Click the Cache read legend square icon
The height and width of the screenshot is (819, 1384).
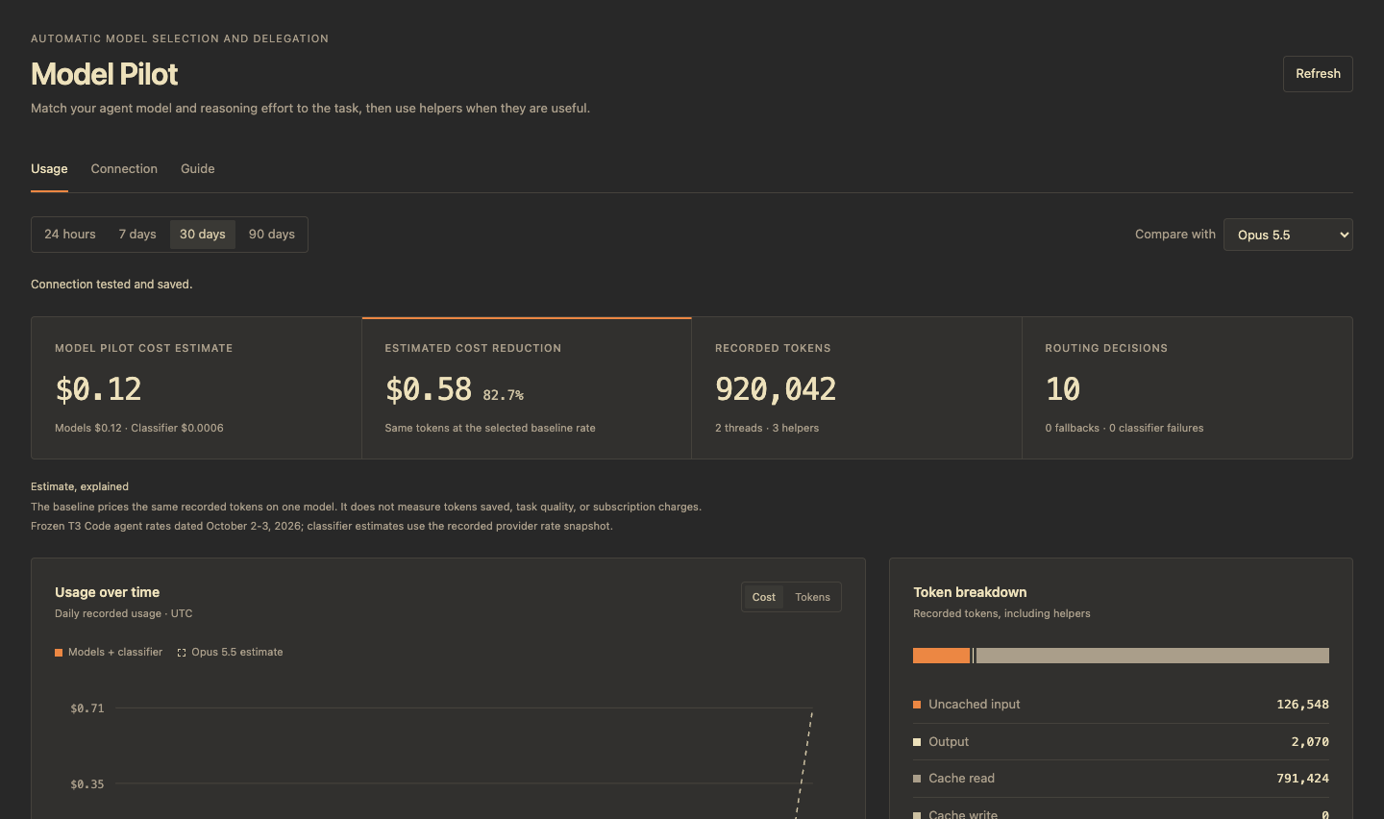(917, 779)
